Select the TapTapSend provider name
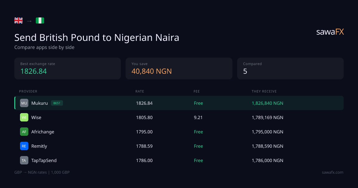The width and height of the screenshot is (358, 188). pyautogui.click(x=44, y=160)
